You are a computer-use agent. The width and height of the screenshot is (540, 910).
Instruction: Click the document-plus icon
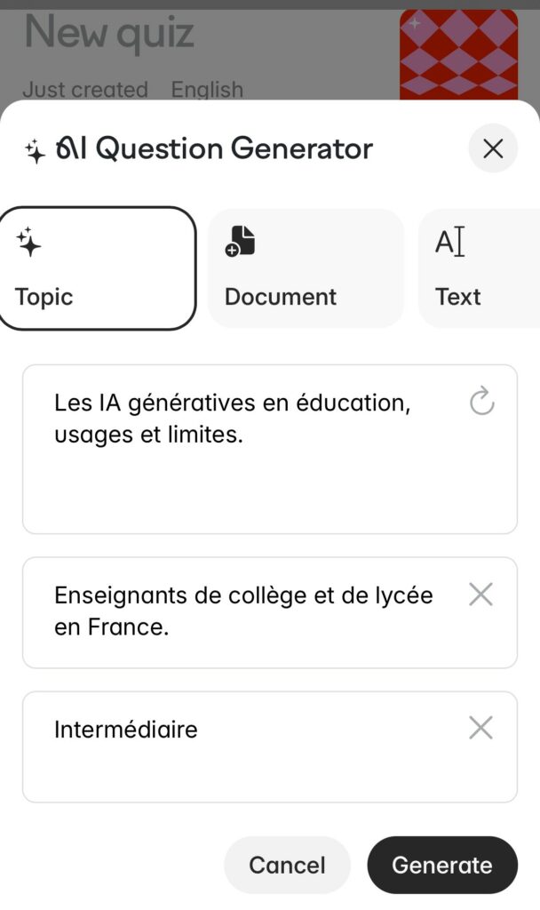[240, 241]
